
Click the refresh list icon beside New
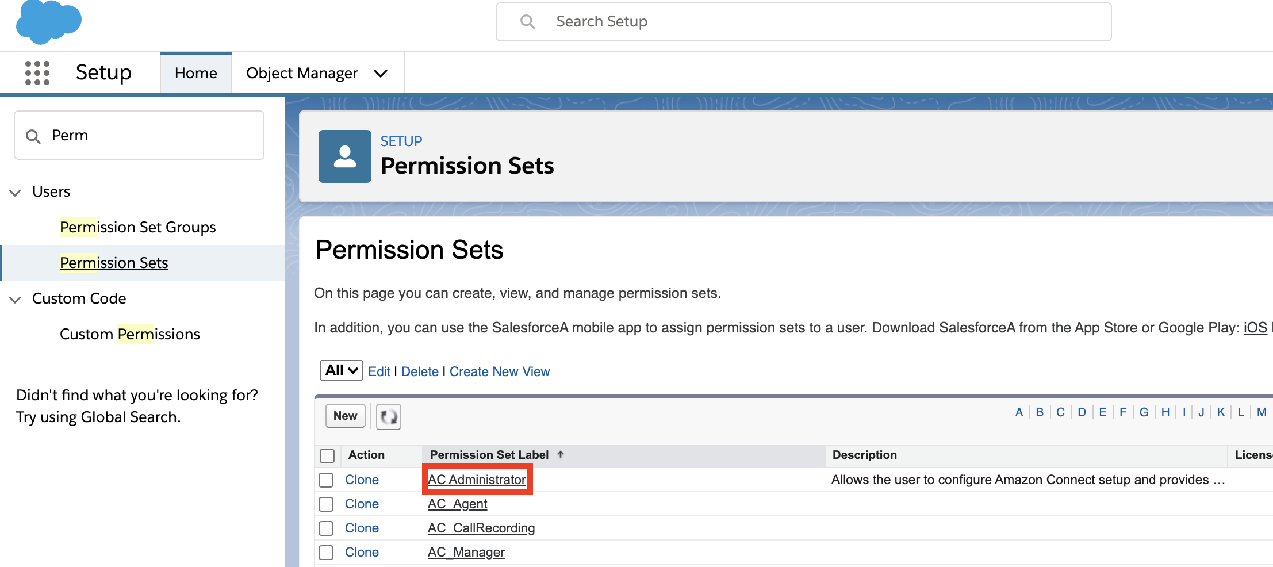(x=389, y=416)
